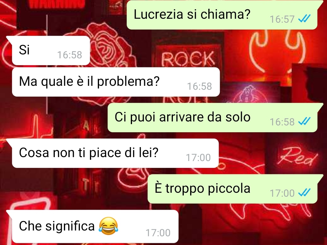Screen dimensions: 327x245
Task: Select the 'È troppo piccola' message bubble
Action: coord(233,189)
